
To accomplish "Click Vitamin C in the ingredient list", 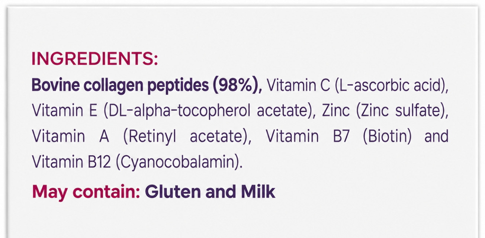I will (x=299, y=86).
